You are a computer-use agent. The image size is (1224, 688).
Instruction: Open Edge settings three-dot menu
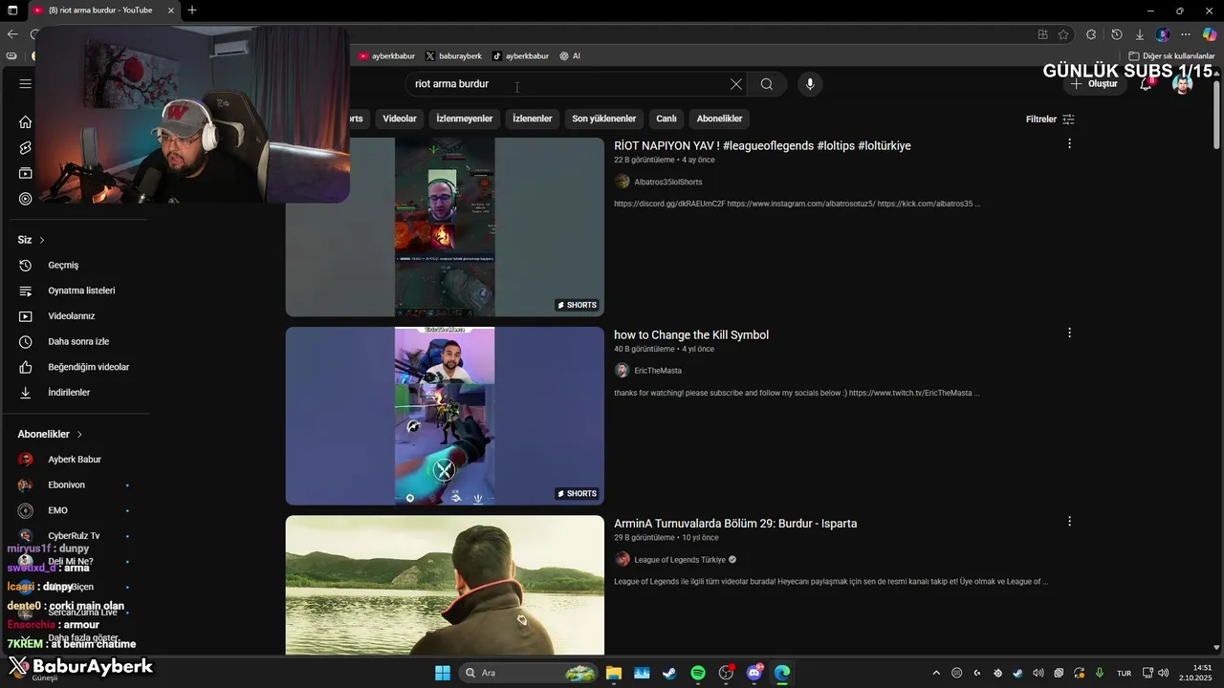pos(1186,34)
